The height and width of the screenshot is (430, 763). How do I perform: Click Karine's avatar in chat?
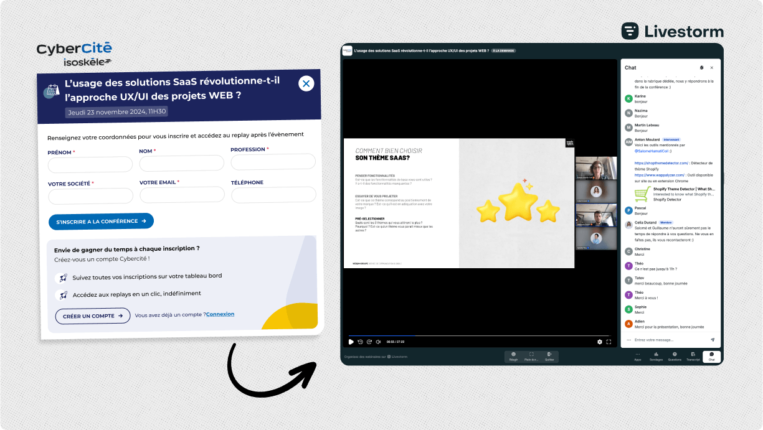[x=628, y=98]
